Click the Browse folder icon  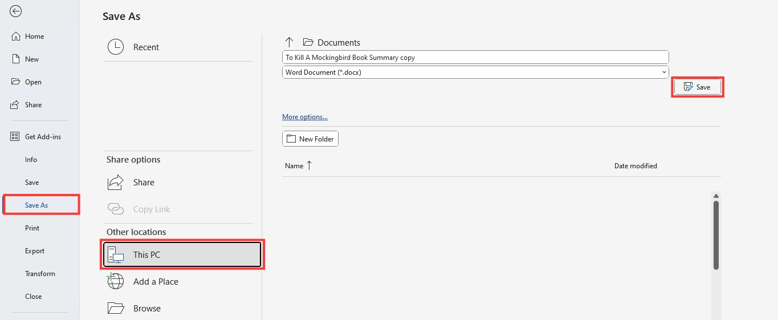(x=116, y=309)
